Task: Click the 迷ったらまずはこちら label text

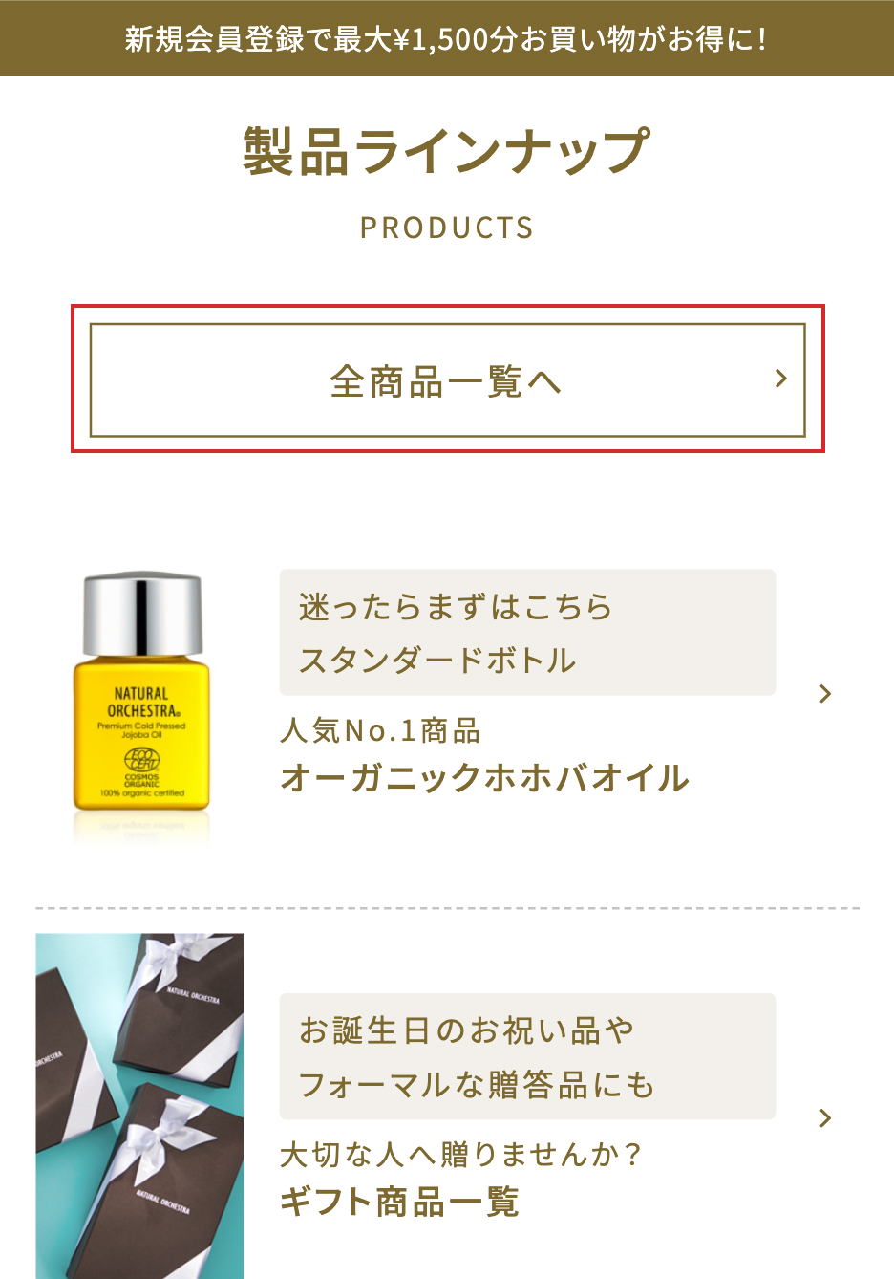Action: pos(456,607)
